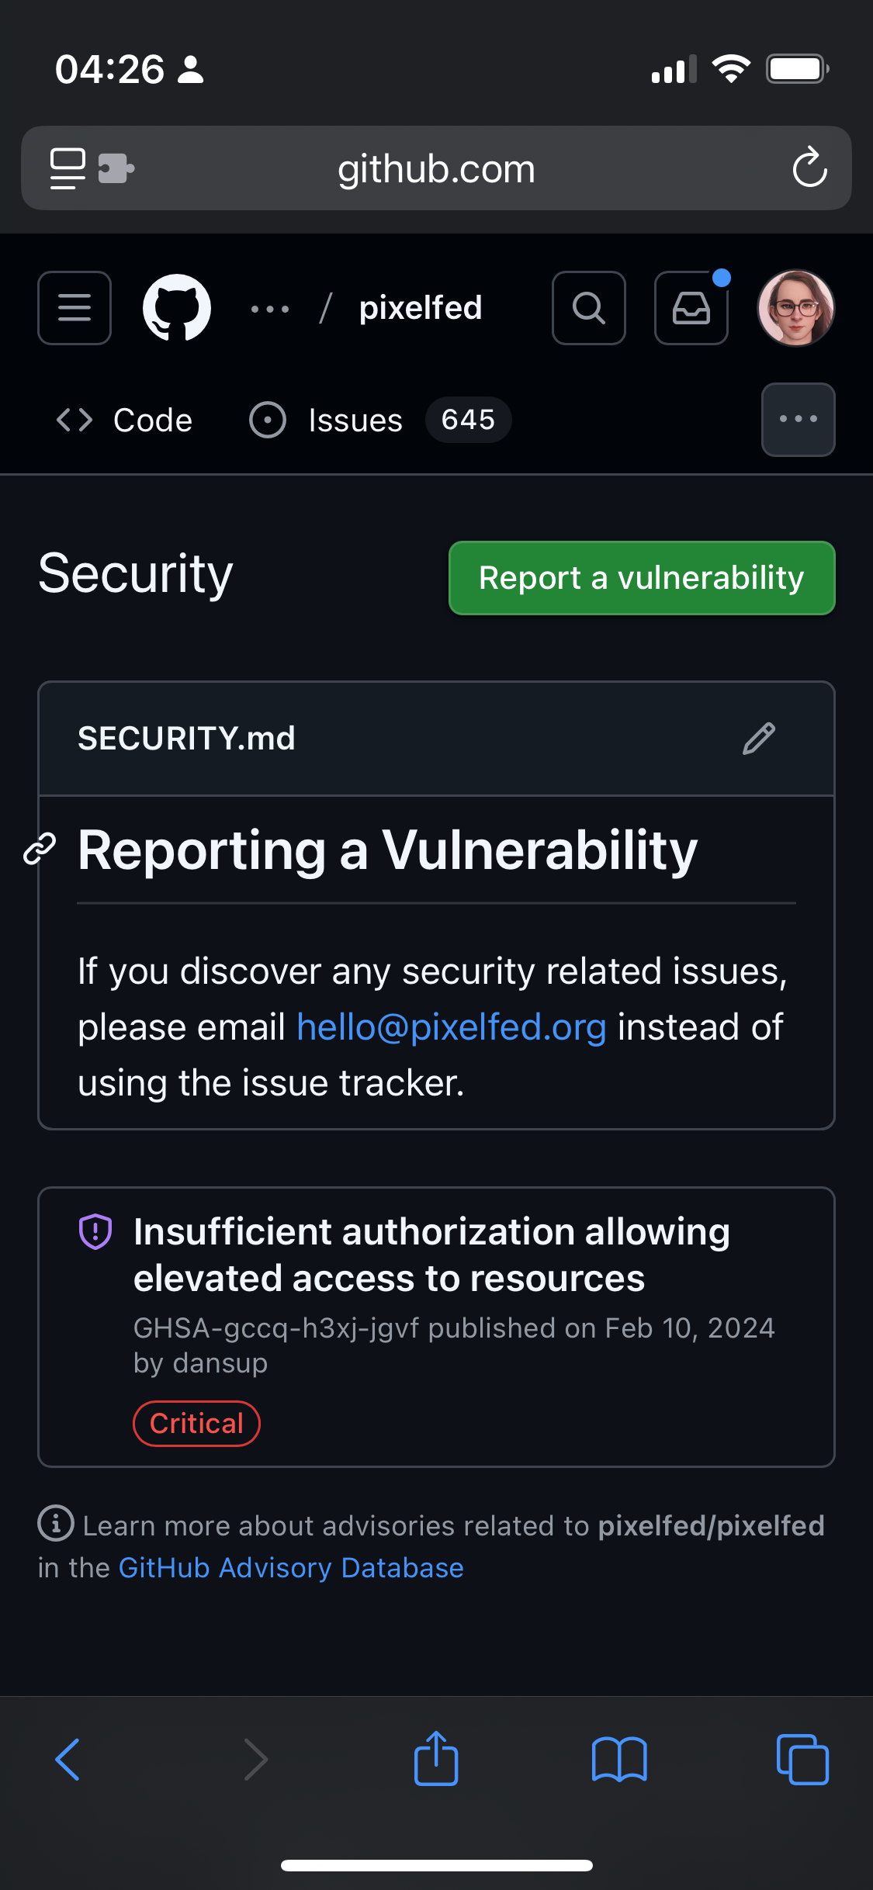Screen dimensions: 873x1890
Task: Expand the breadcrumb ellipsis before pixelfed
Action: (x=270, y=309)
